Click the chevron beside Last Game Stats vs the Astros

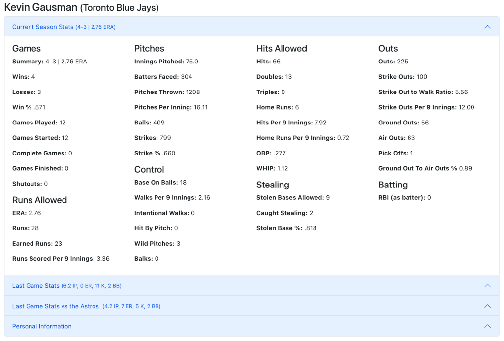(x=487, y=306)
